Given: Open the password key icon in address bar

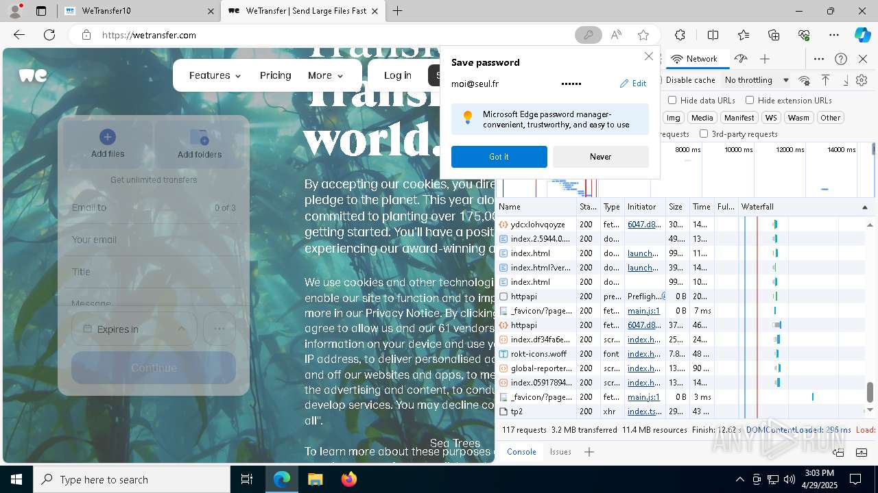Looking at the screenshot, I should [x=588, y=35].
